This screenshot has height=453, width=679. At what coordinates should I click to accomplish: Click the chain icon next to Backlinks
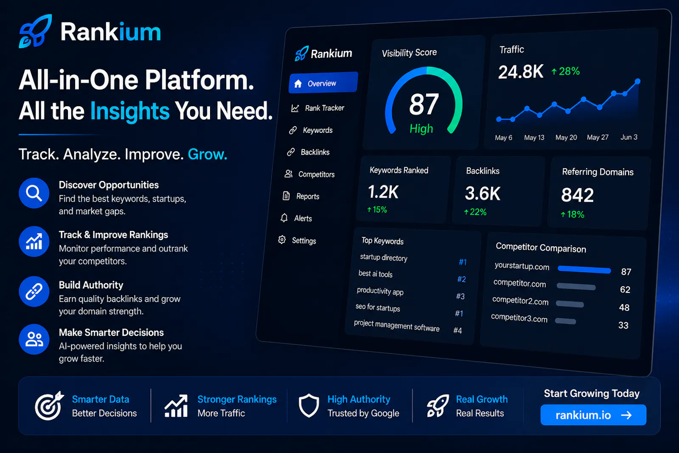tap(291, 152)
